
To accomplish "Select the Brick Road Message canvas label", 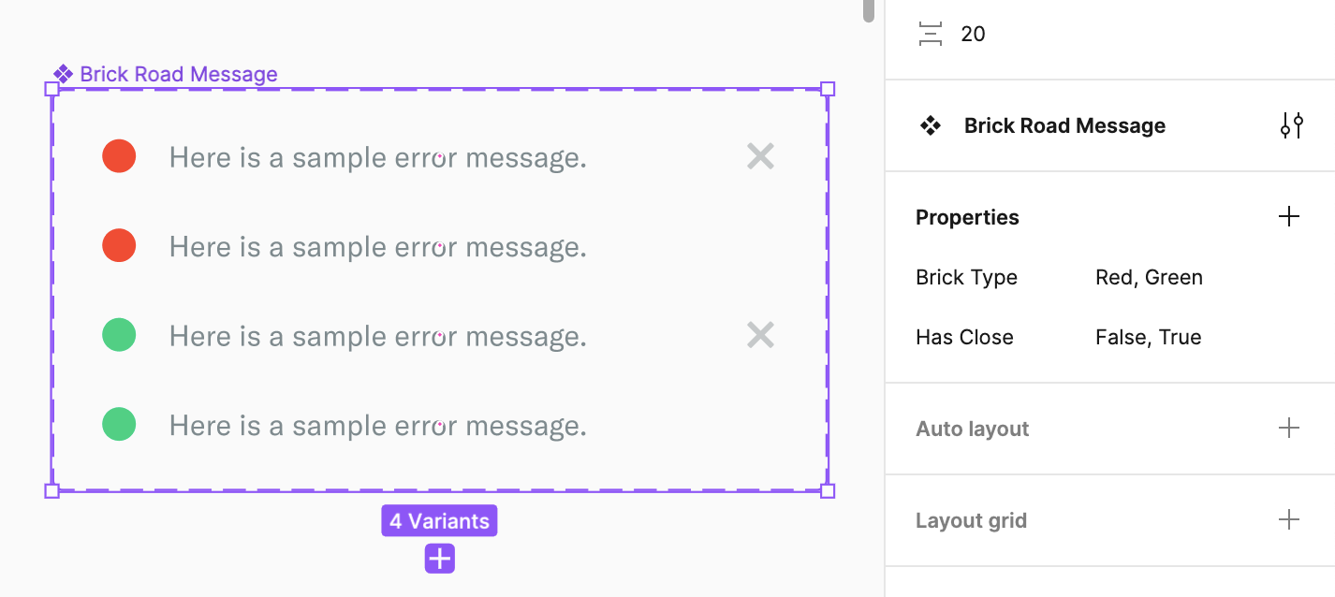I will tap(179, 75).
